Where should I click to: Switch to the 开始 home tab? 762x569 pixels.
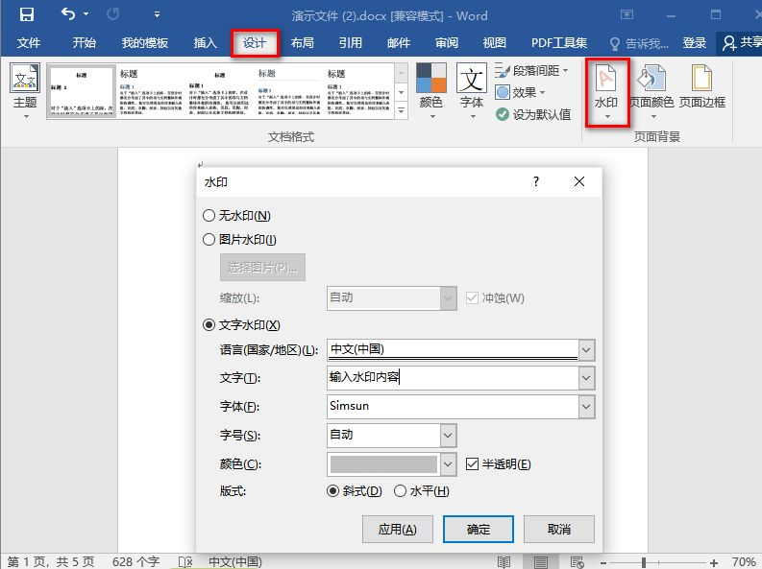pos(84,43)
